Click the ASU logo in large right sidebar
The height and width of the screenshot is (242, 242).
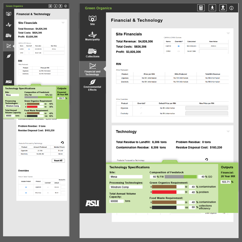tap(92, 203)
